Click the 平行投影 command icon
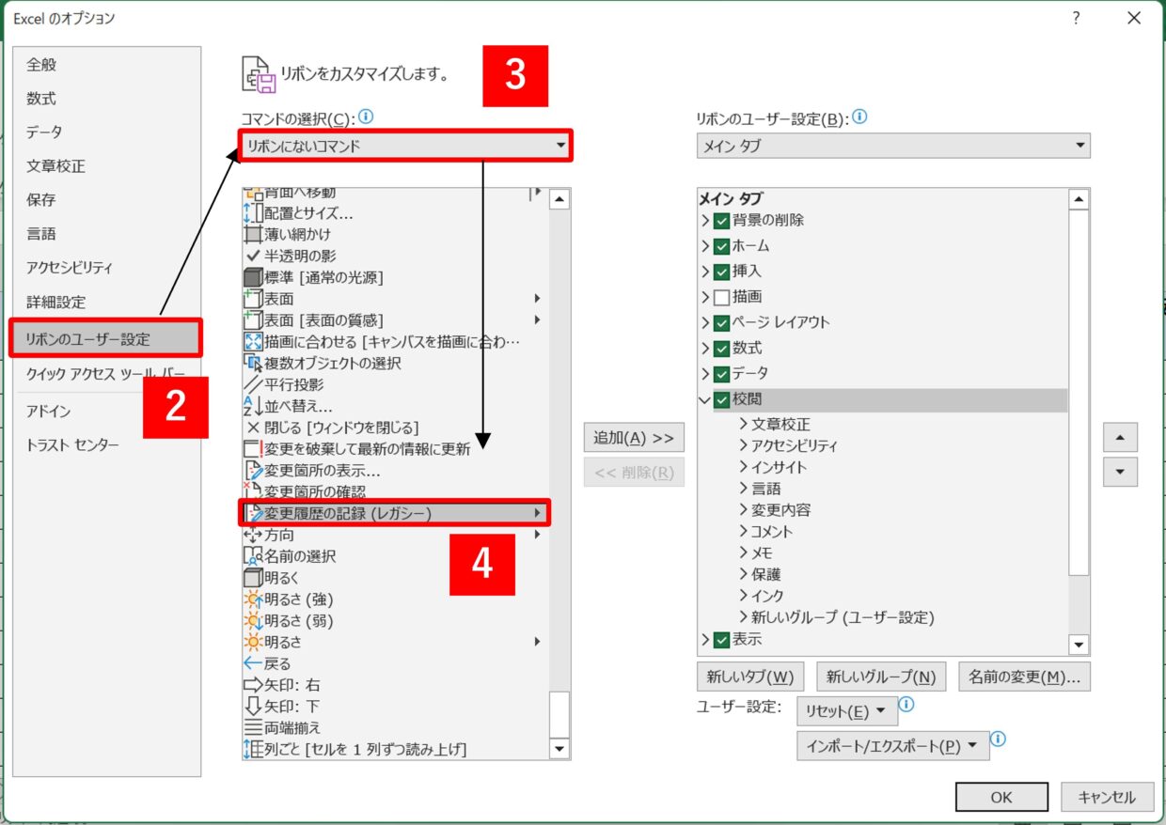Viewport: 1166px width, 825px height. click(x=253, y=385)
